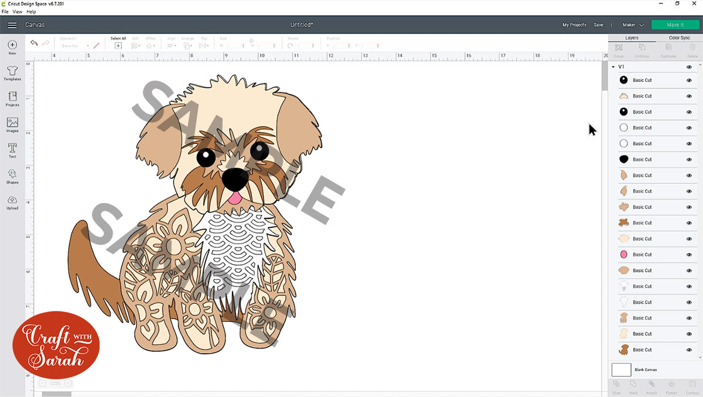Click the Blank Canvas color swatch
The image size is (703, 397).
pyautogui.click(x=621, y=369)
